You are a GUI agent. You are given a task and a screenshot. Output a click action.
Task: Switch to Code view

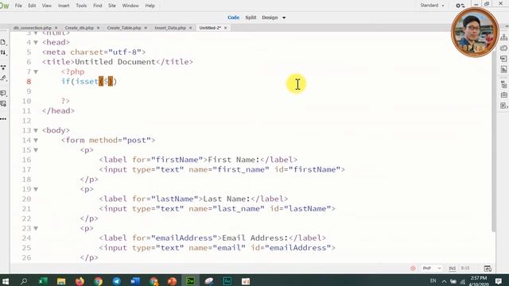pyautogui.click(x=233, y=17)
